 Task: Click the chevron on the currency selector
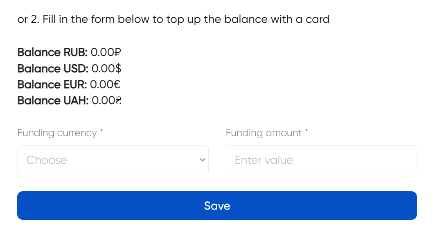[202, 160]
